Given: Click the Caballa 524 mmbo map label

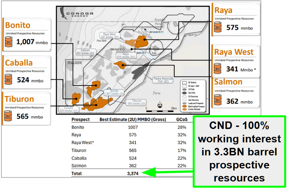Looking at the screenshot, I should 69,109.
